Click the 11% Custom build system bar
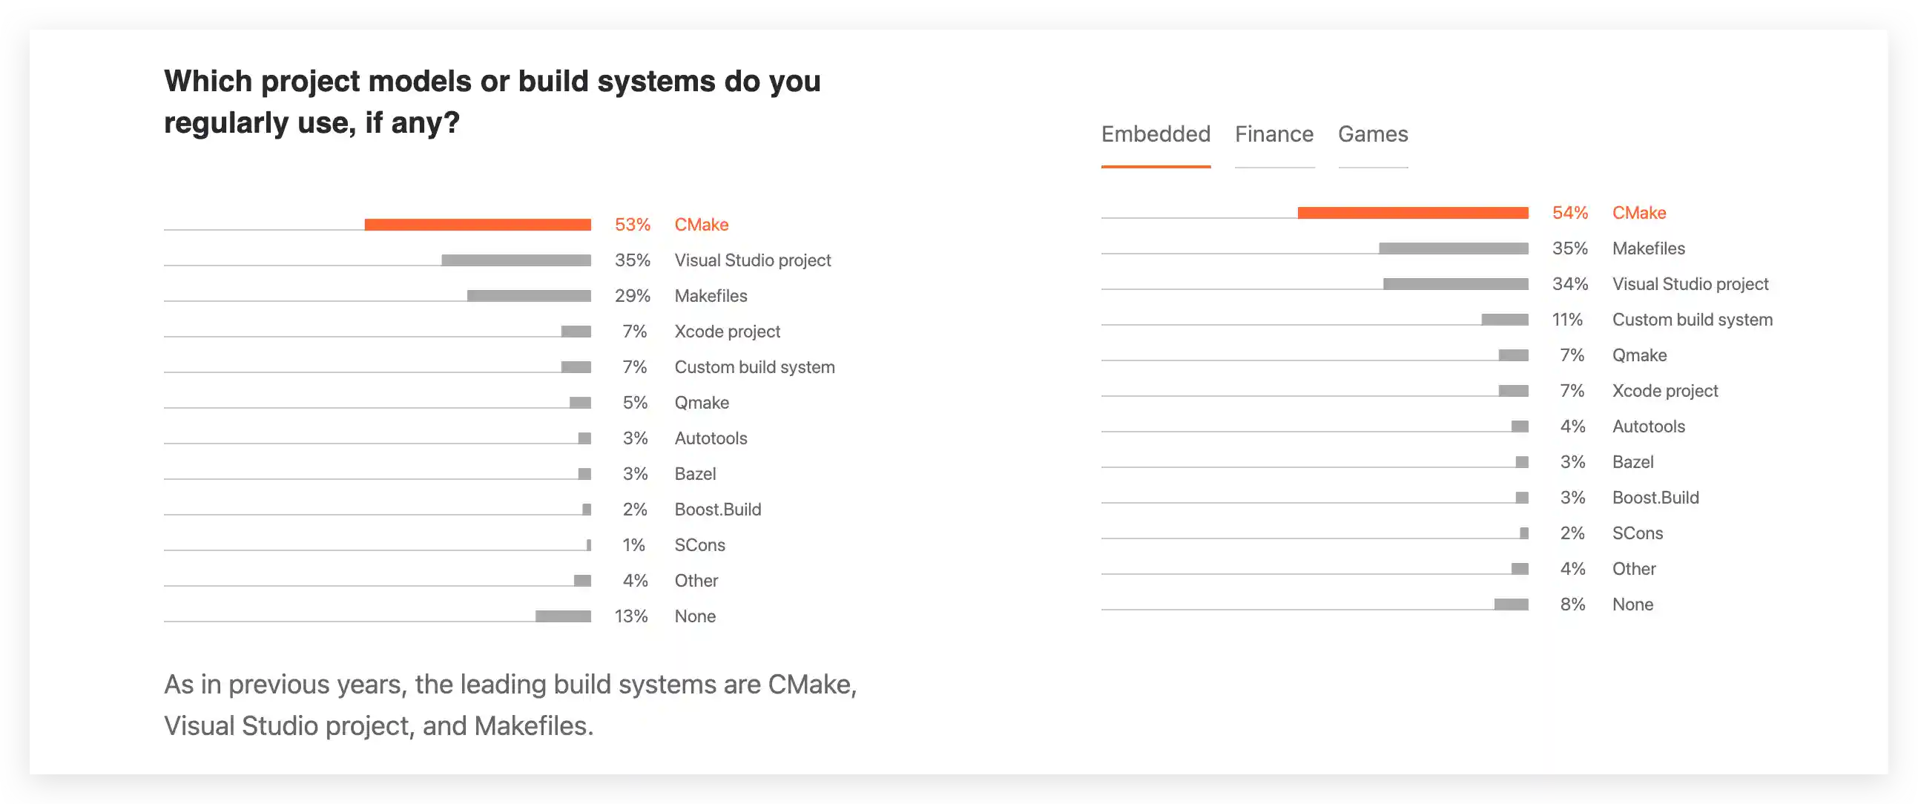The width and height of the screenshot is (1918, 804). click(1505, 320)
